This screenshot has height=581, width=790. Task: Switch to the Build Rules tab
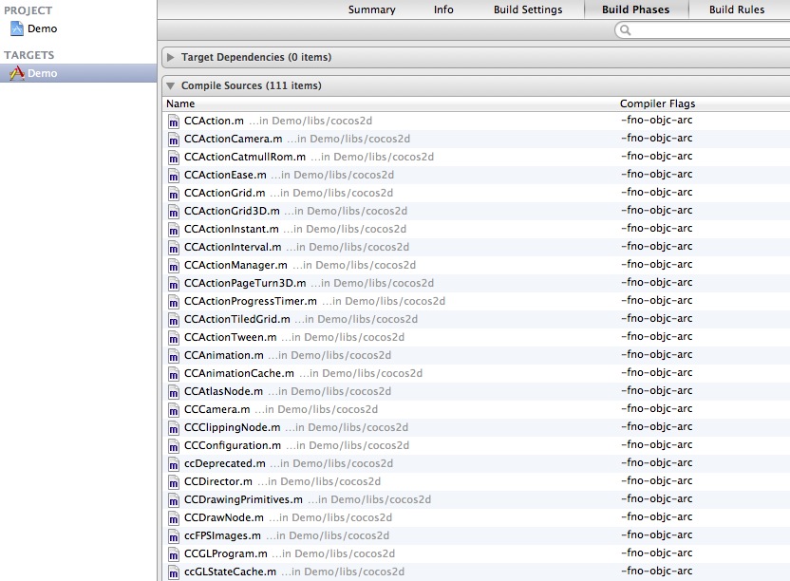[x=737, y=9]
